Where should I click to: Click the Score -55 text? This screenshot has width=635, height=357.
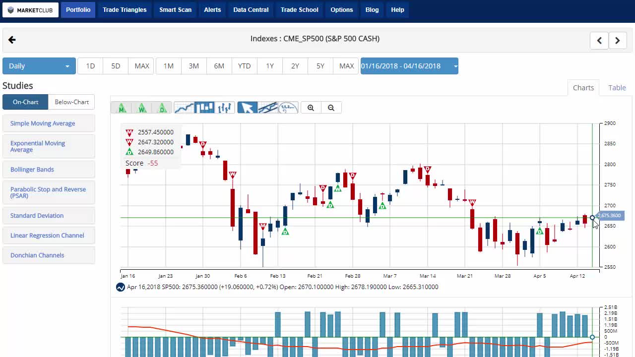(142, 163)
